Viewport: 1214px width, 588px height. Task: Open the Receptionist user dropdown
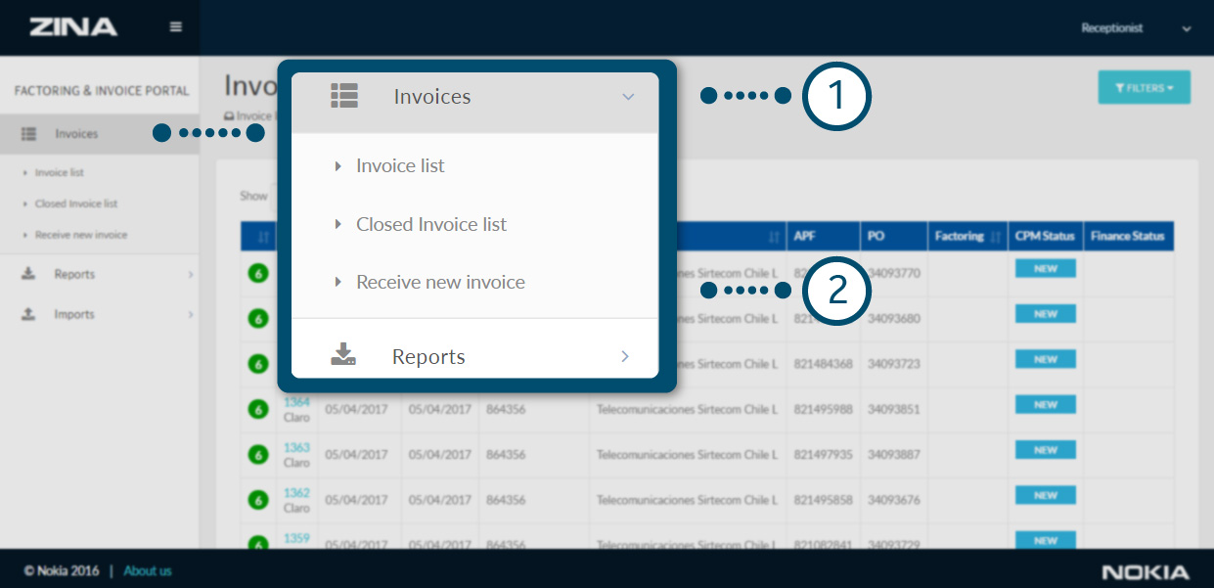click(x=1136, y=28)
